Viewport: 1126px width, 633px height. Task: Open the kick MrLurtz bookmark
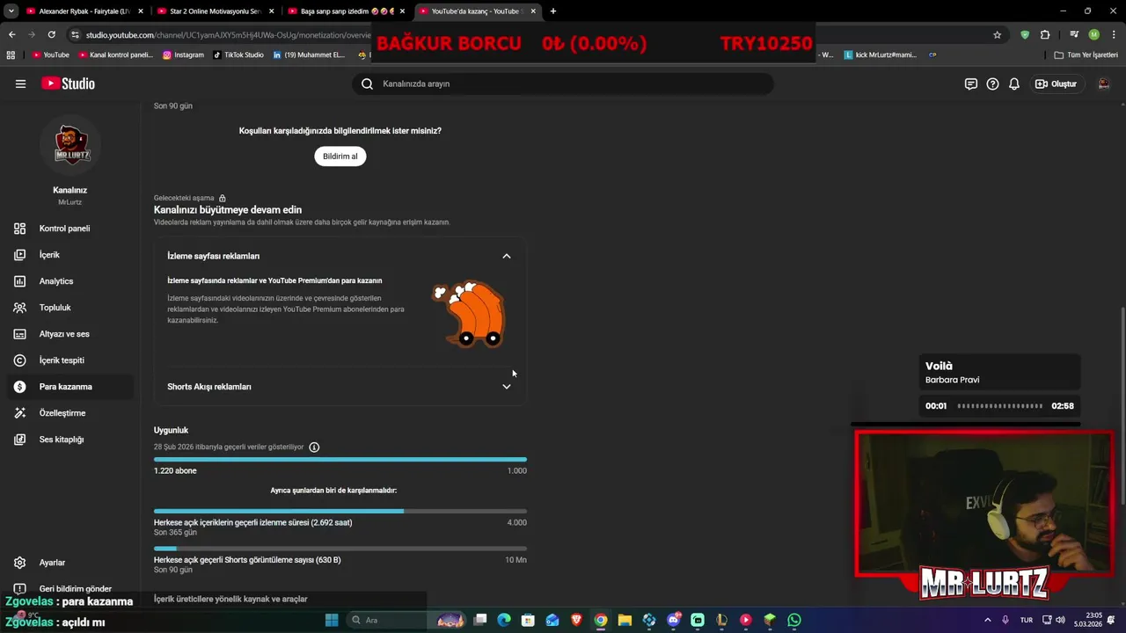pos(880,55)
